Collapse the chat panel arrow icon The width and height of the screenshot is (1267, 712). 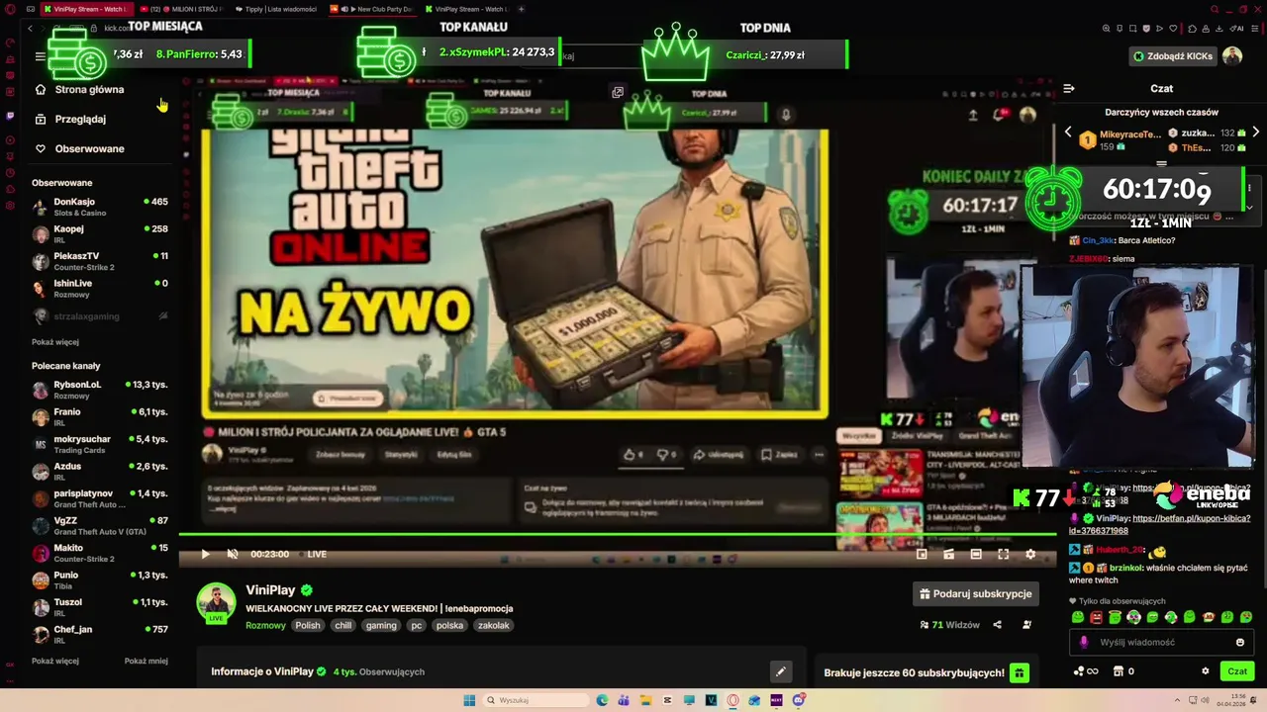pos(1069,89)
